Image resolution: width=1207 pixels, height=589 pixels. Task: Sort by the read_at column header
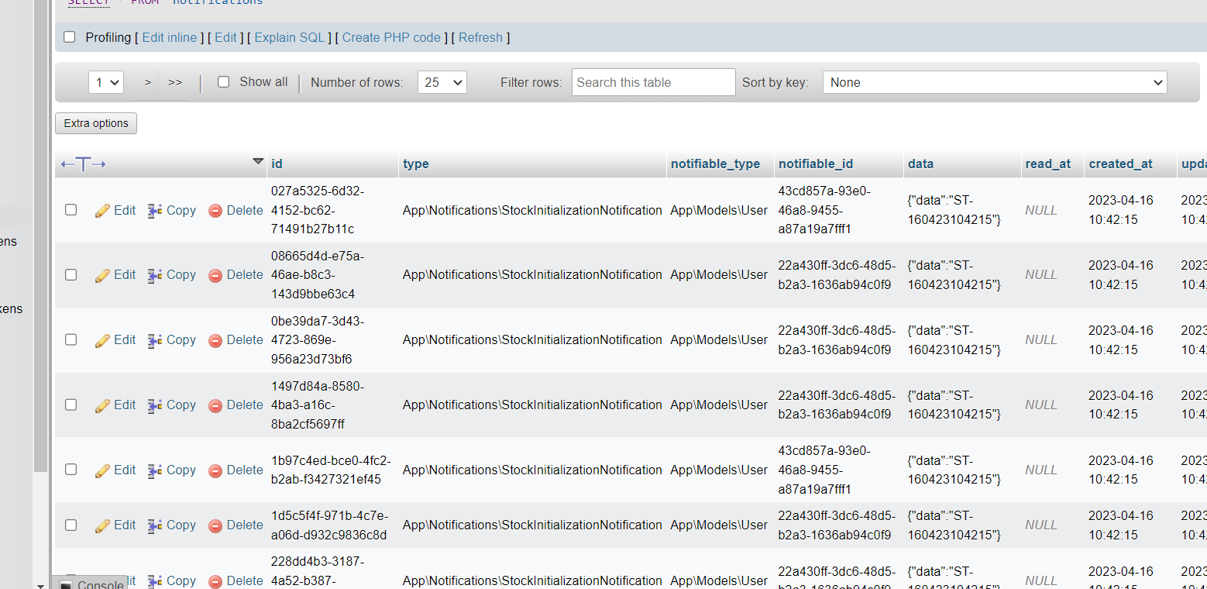[1048, 164]
